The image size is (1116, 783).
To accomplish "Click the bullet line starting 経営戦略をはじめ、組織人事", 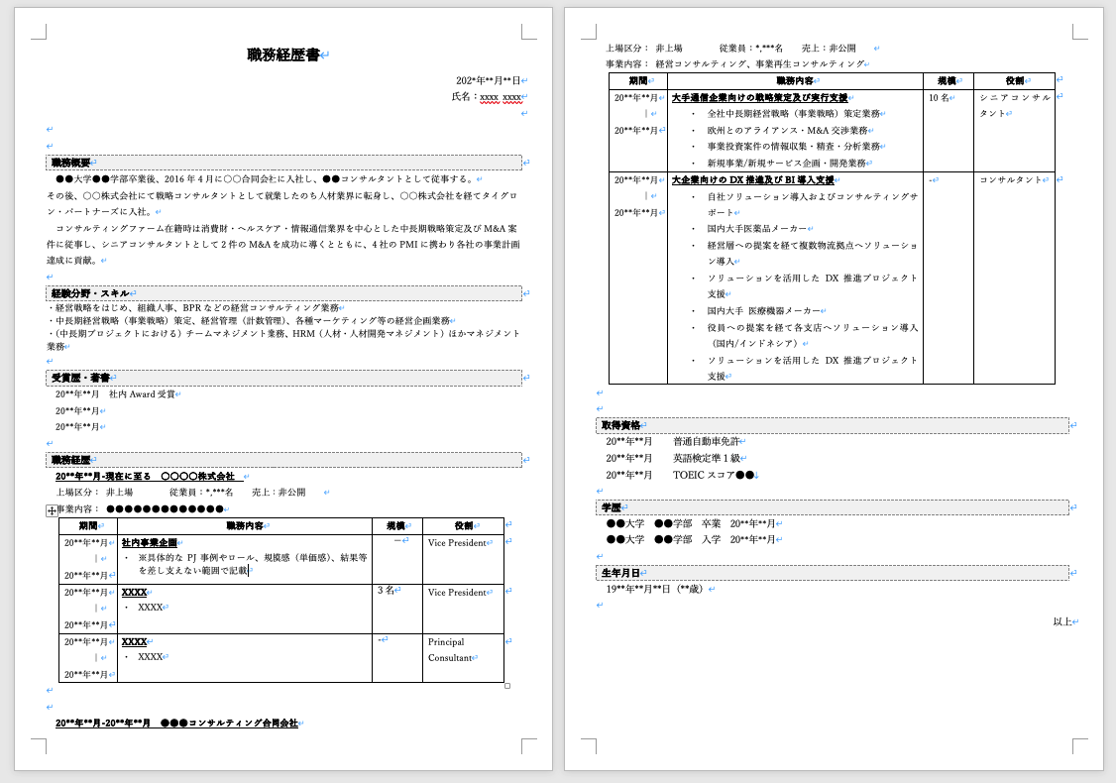I will tap(193, 308).
